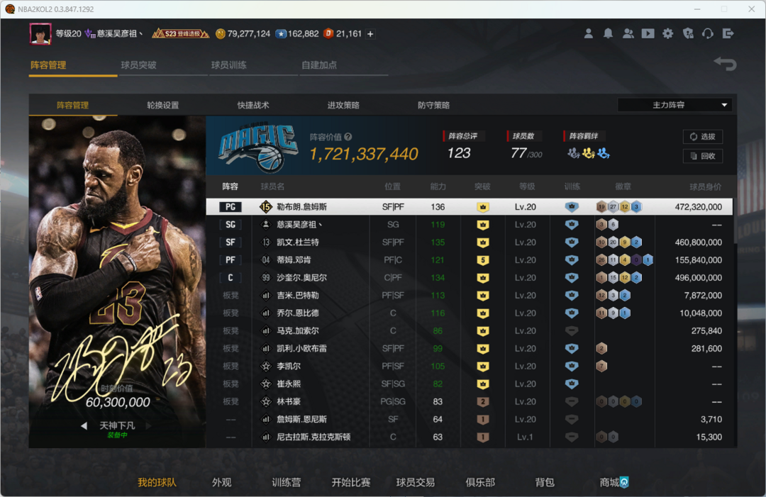Open the user profile icon in top bar
The height and width of the screenshot is (497, 766).
588,34
